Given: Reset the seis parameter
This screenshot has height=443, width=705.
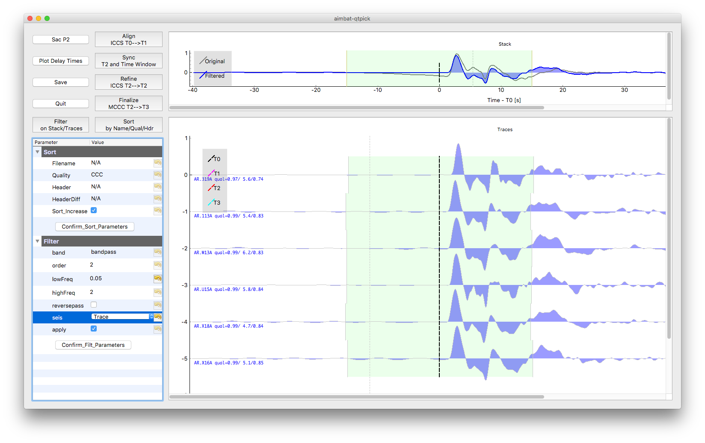Looking at the screenshot, I should click(x=158, y=317).
